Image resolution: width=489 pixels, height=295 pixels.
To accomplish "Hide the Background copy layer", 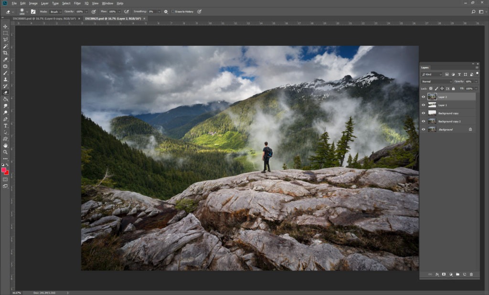I will tap(423, 113).
